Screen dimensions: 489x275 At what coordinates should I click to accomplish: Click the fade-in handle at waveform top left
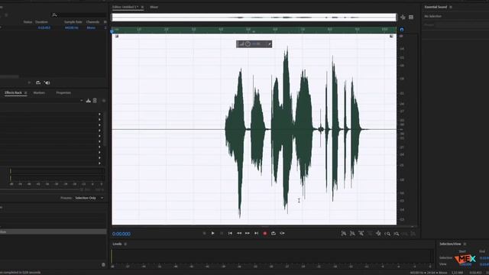click(117, 36)
